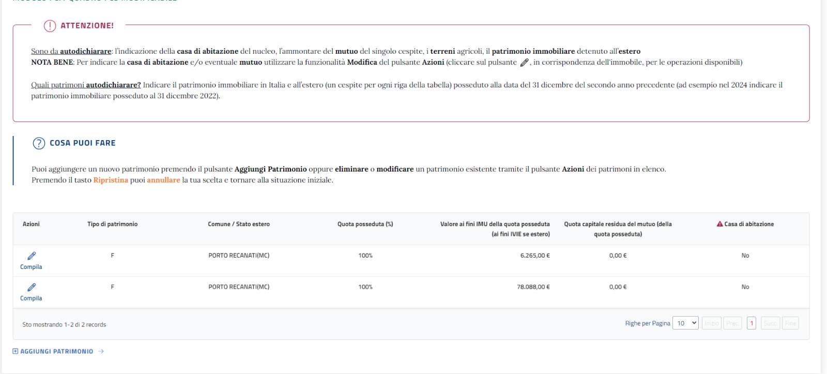
Task: Click Quota capitale residua del mutuo header
Action: (x=618, y=229)
